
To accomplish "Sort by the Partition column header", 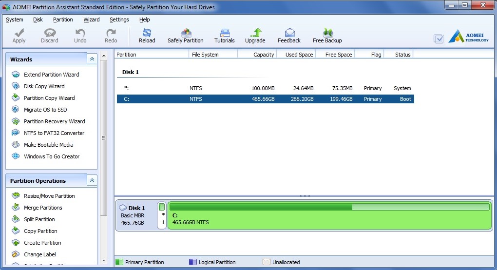I will 152,55.
